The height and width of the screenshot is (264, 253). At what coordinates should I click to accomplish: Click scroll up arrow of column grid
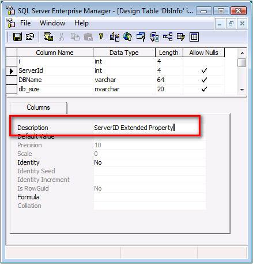(x=242, y=53)
